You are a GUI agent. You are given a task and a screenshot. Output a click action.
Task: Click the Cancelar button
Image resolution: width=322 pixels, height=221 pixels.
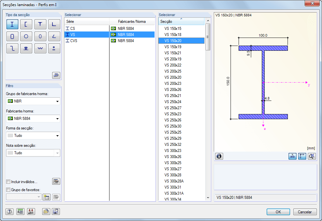305,212
